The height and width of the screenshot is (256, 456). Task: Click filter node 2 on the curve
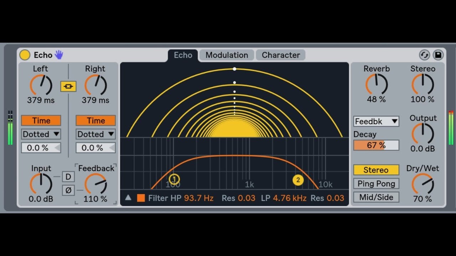(x=298, y=180)
